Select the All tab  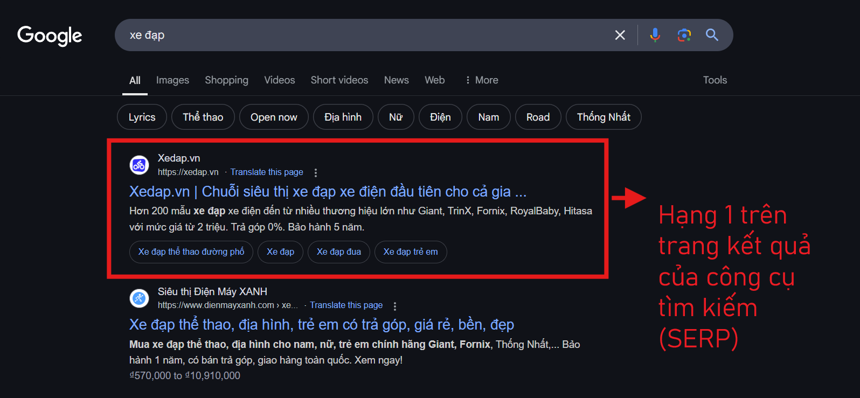pos(135,80)
